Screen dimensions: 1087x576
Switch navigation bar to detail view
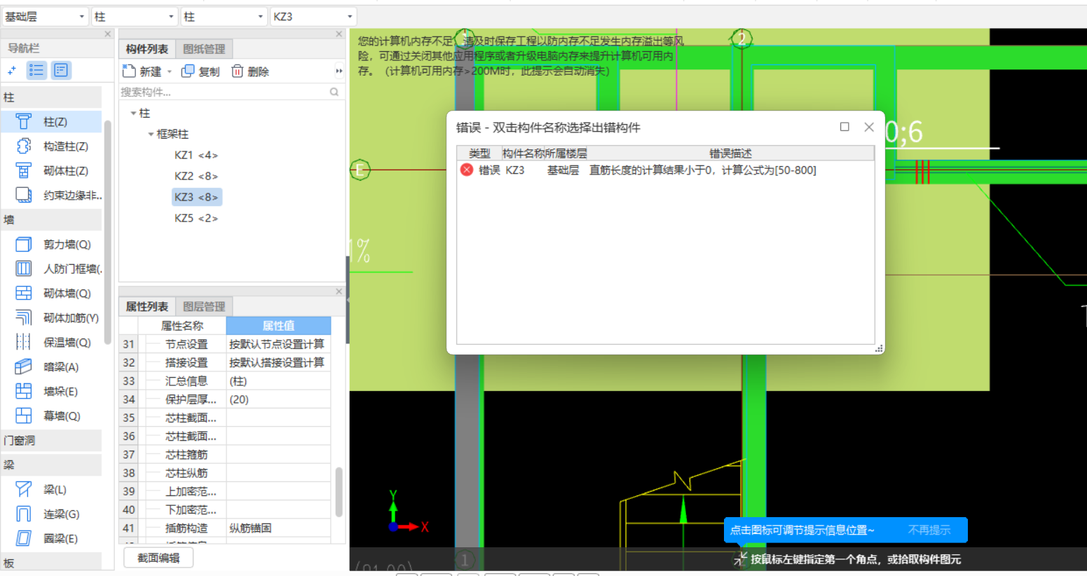point(61,70)
